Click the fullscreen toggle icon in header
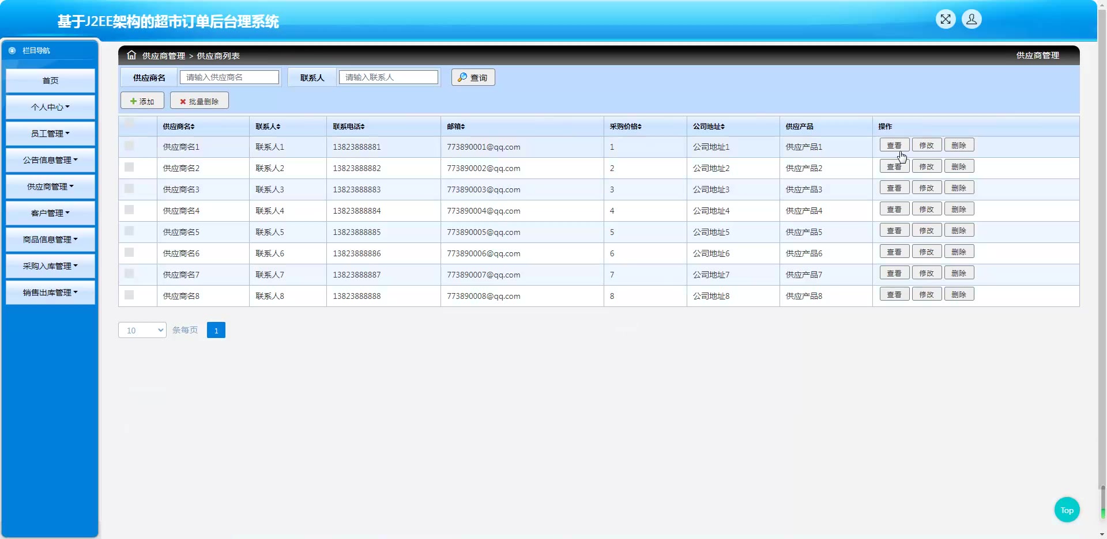 946,19
